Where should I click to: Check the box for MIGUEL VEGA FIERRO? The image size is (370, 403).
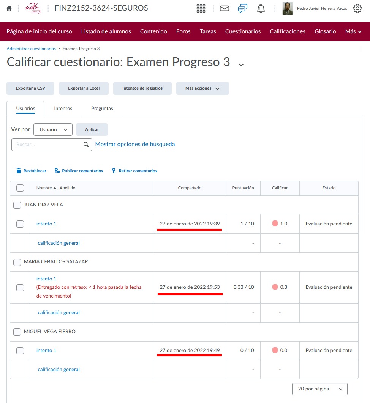click(17, 332)
